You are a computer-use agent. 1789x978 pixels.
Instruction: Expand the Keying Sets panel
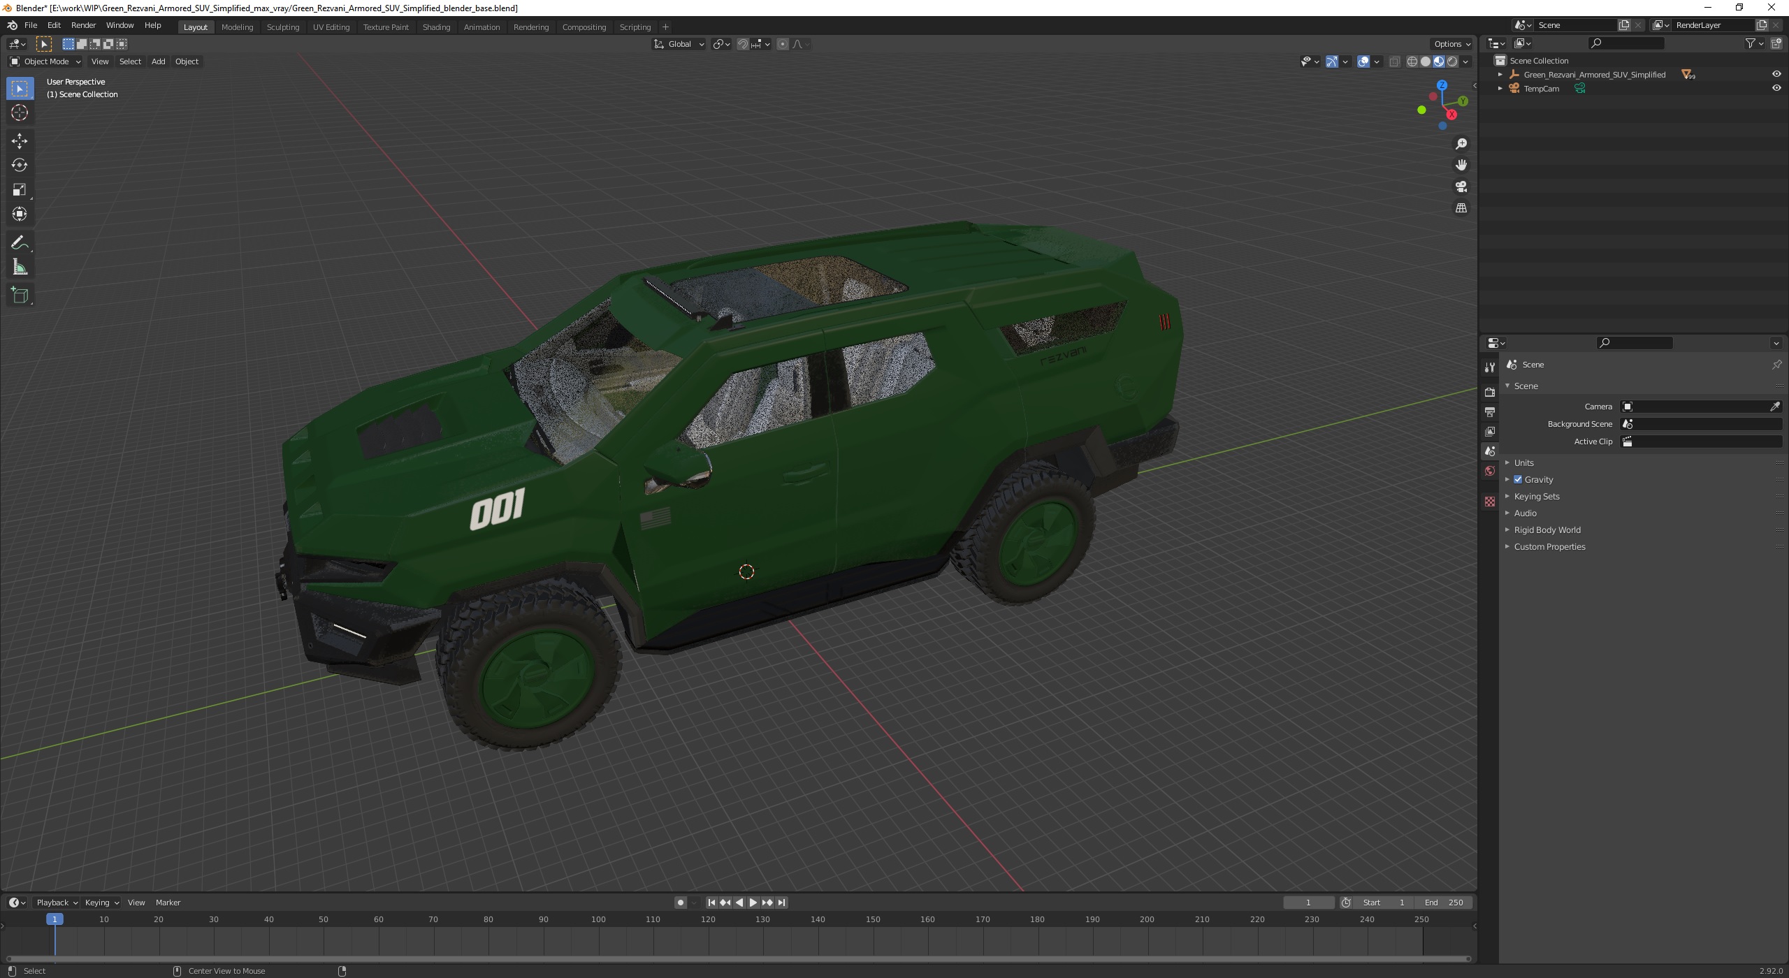click(x=1536, y=496)
